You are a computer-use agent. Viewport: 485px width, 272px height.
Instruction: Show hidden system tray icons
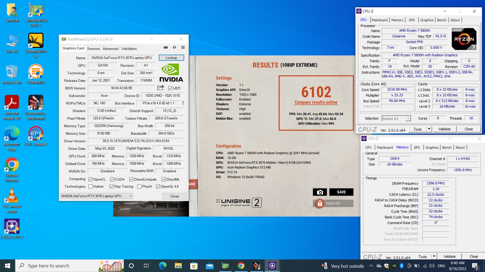(371, 266)
